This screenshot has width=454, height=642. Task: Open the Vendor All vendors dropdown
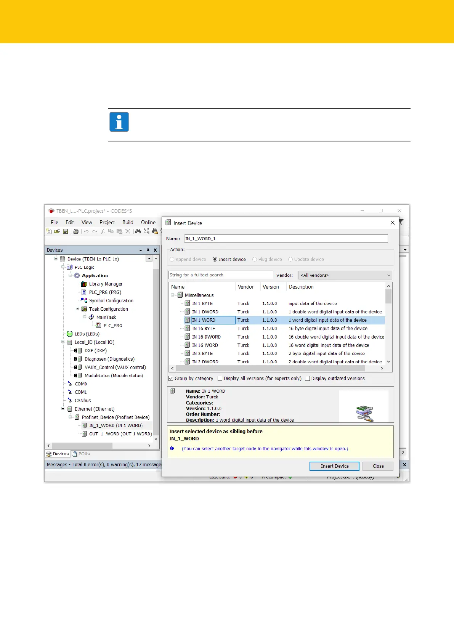pyautogui.click(x=345, y=275)
